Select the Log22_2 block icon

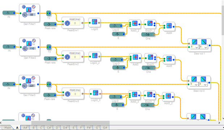tap(95, 55)
